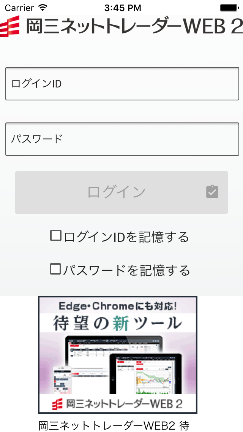The height and width of the screenshot is (432, 243).
Task: Tap the Wi-Fi signal icon in status bar
Action: click(43, 8)
